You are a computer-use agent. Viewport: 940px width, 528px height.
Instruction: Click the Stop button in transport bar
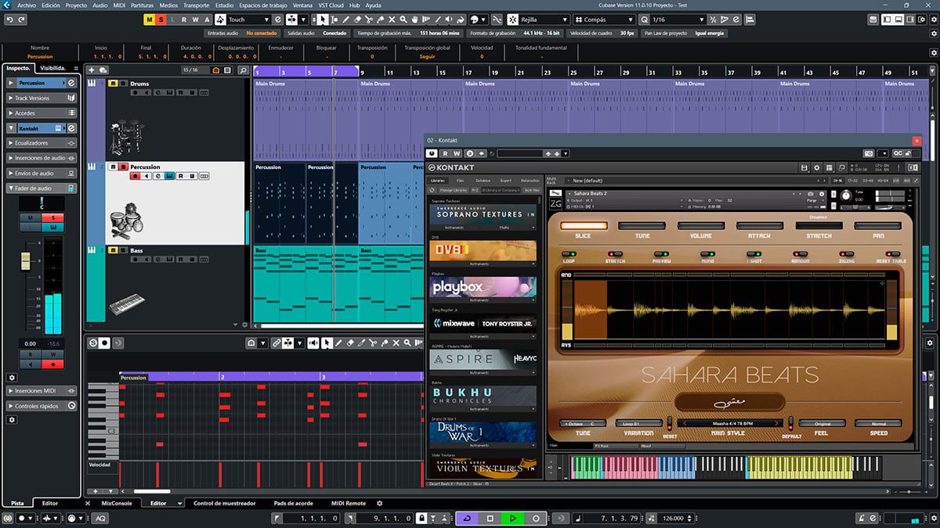point(490,518)
